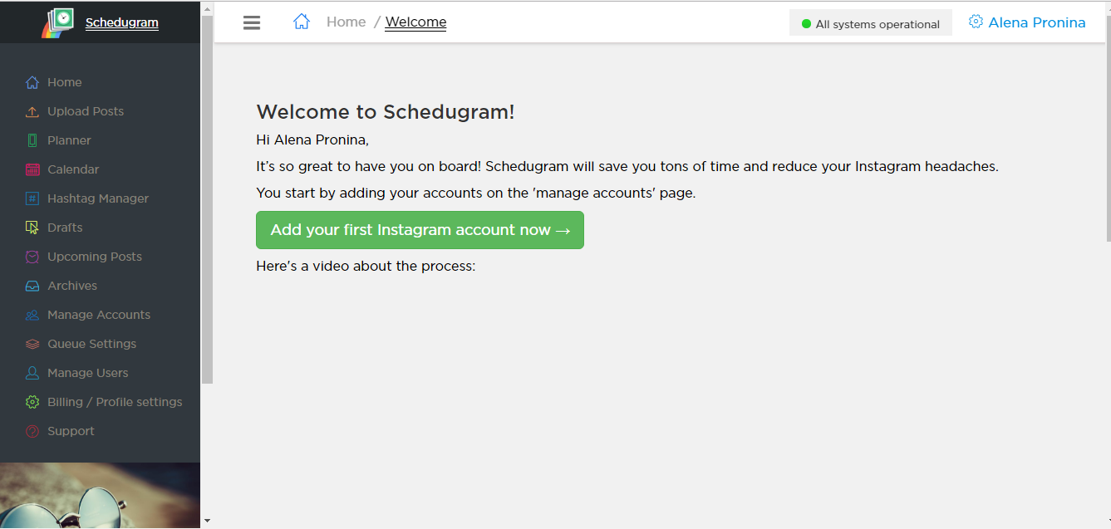The height and width of the screenshot is (529, 1111).
Task: Open Drafts from the sidebar
Action: pos(65,228)
